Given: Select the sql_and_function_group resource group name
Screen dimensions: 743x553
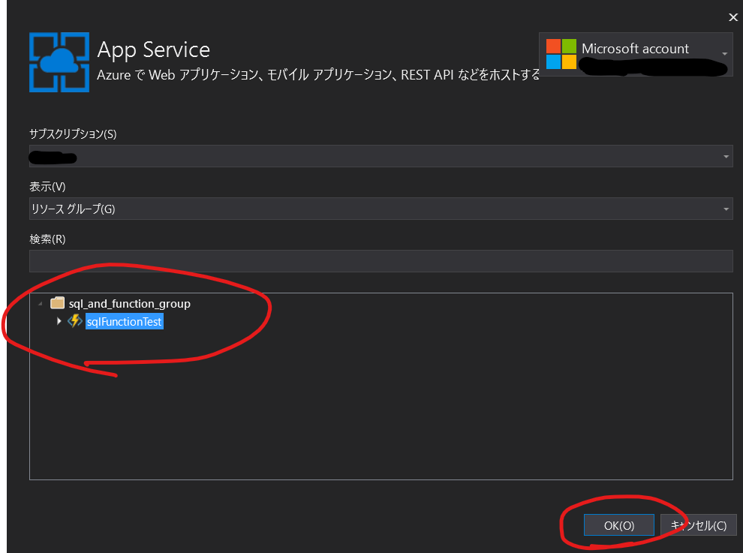Looking at the screenshot, I should (129, 304).
